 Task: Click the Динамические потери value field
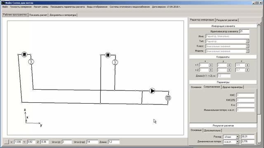coord(247,141)
